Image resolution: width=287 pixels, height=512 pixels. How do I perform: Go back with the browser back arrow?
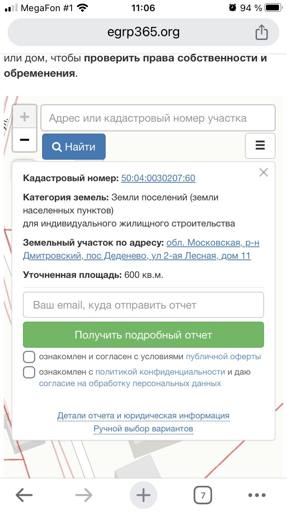[x=24, y=495]
